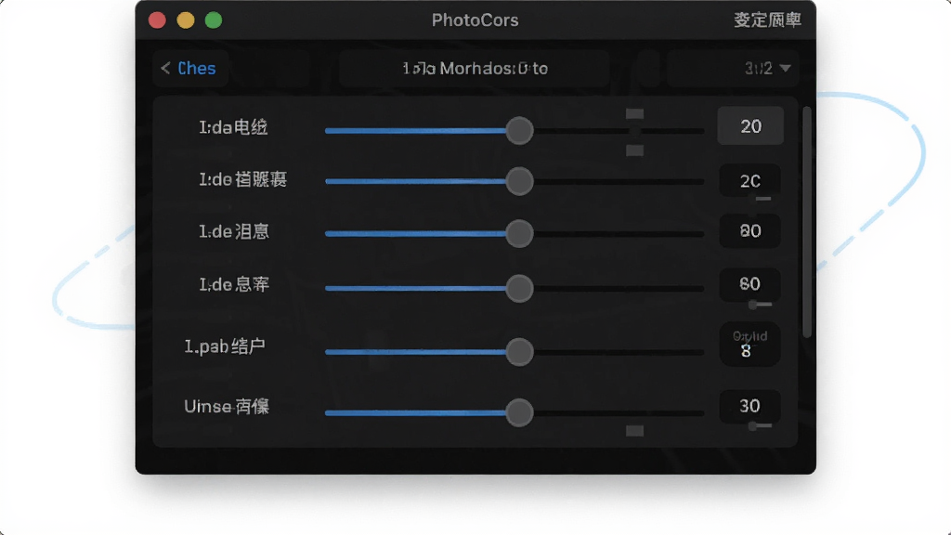
Task: Click the value field showing 2C
Action: [749, 181]
